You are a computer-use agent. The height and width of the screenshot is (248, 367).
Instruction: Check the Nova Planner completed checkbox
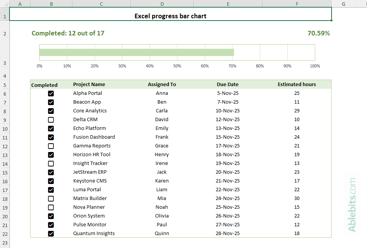(x=51, y=207)
